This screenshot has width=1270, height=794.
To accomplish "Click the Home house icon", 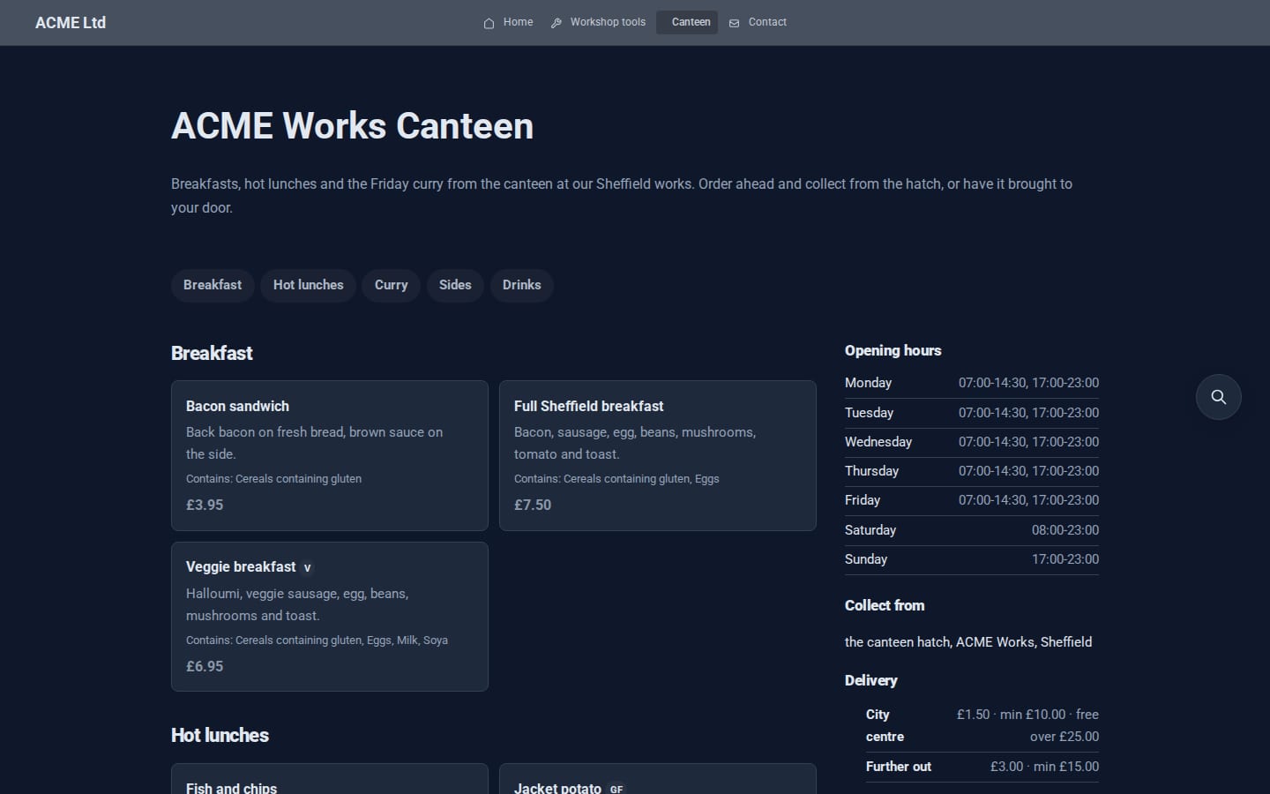I will pyautogui.click(x=489, y=23).
